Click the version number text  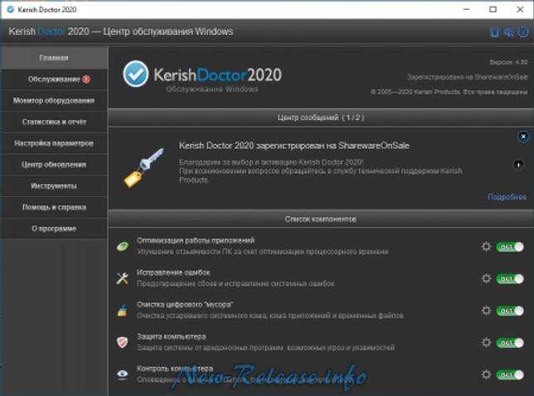[x=509, y=62]
